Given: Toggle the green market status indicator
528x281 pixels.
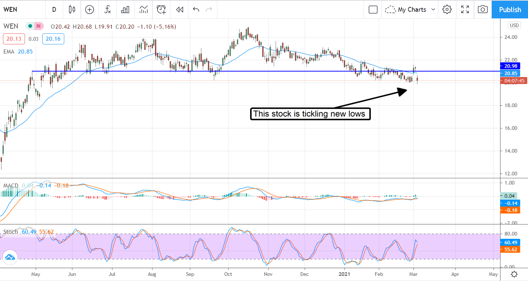Looking at the screenshot, I should click(30, 26).
